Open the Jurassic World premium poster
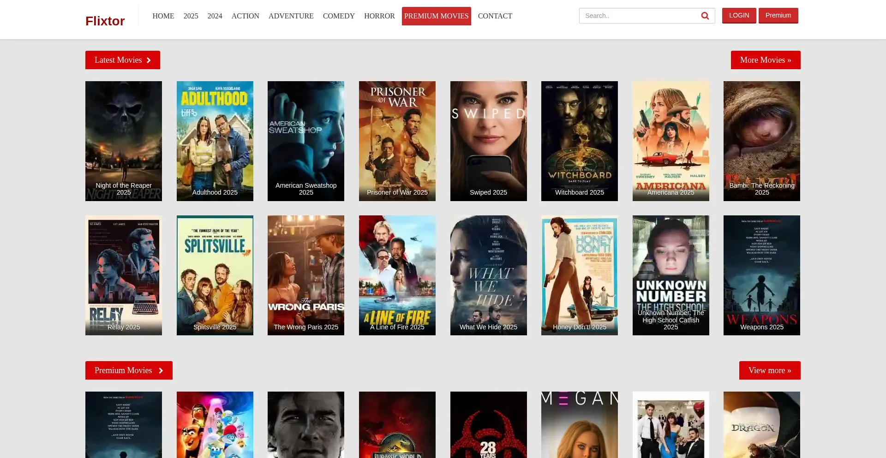The height and width of the screenshot is (458, 886). tap(397, 425)
